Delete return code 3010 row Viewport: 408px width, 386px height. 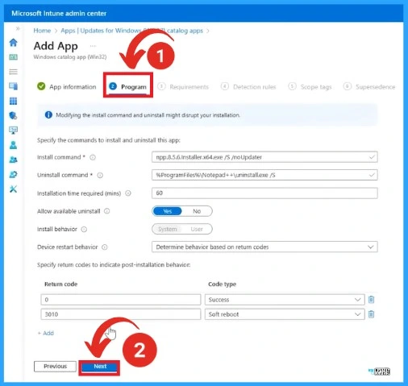click(371, 314)
